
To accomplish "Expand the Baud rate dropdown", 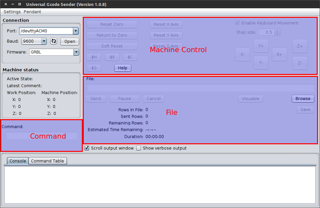I will 44,41.
